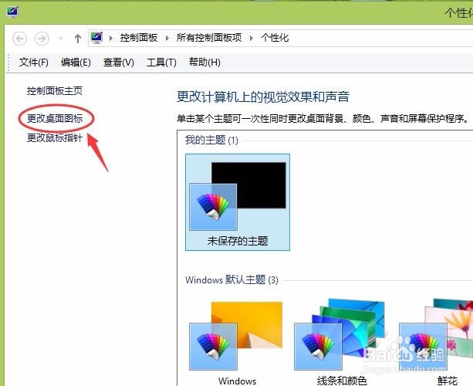Expand chevron after 所有控制面板项 breadcrumb
This screenshot has width=473, height=386.
[252, 39]
